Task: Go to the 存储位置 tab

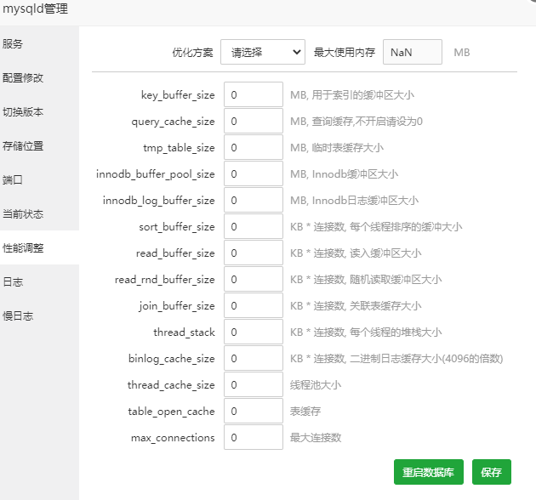Action: [39, 146]
